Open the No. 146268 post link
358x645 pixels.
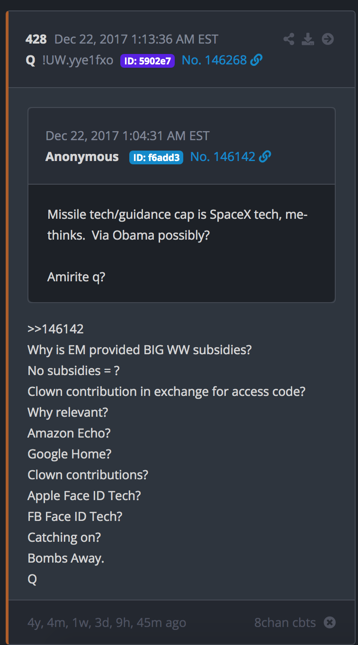click(214, 60)
